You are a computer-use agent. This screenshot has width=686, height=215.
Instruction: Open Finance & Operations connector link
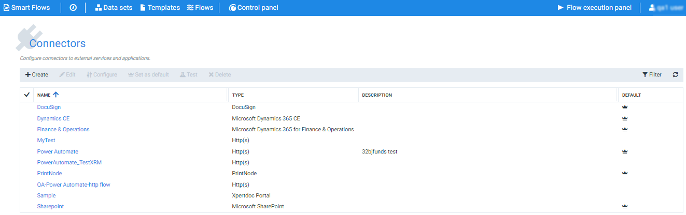coord(63,129)
